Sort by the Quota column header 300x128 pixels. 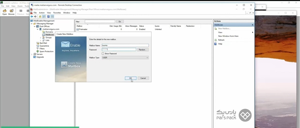(157, 26)
